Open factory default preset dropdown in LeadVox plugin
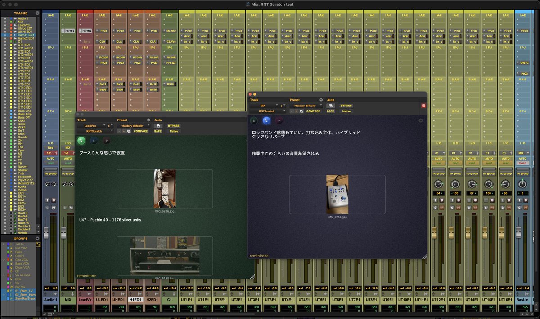This screenshot has width=540, height=319. click(x=134, y=126)
